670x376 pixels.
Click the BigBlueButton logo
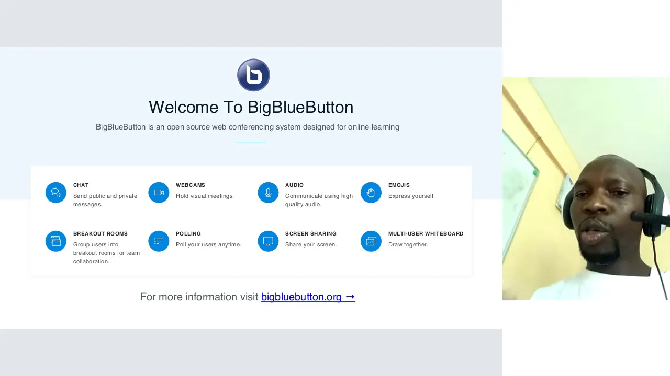point(253,75)
